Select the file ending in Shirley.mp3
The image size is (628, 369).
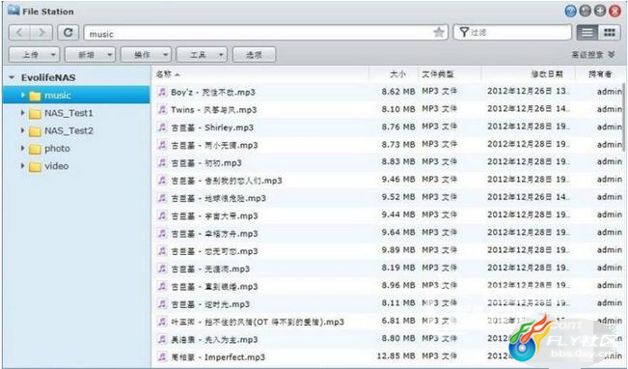[212, 128]
